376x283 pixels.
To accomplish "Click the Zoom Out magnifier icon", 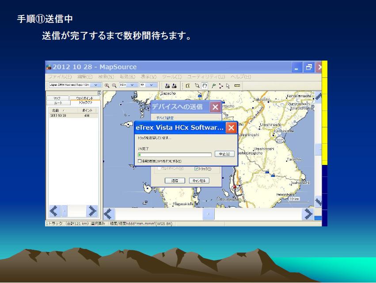I will (x=114, y=85).
